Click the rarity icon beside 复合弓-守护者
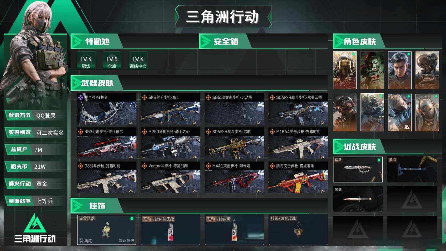 [x=81, y=97]
